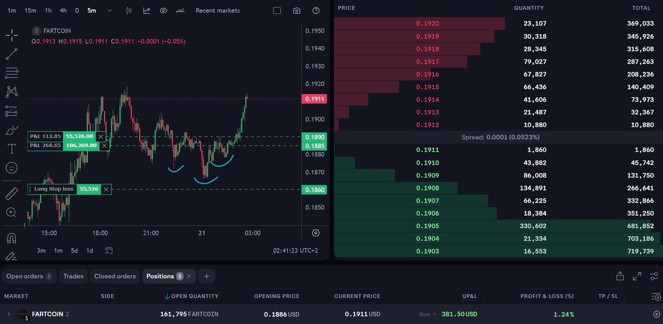Open go to date calendar icon
Image resolution: width=663 pixels, height=324 pixels.
coord(109,251)
